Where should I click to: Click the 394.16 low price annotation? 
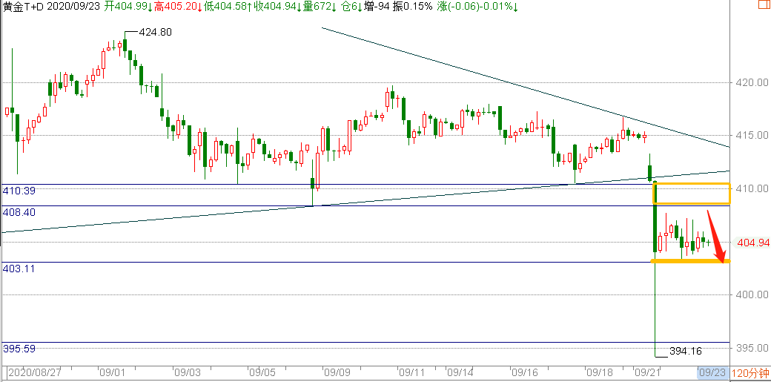[x=685, y=351]
